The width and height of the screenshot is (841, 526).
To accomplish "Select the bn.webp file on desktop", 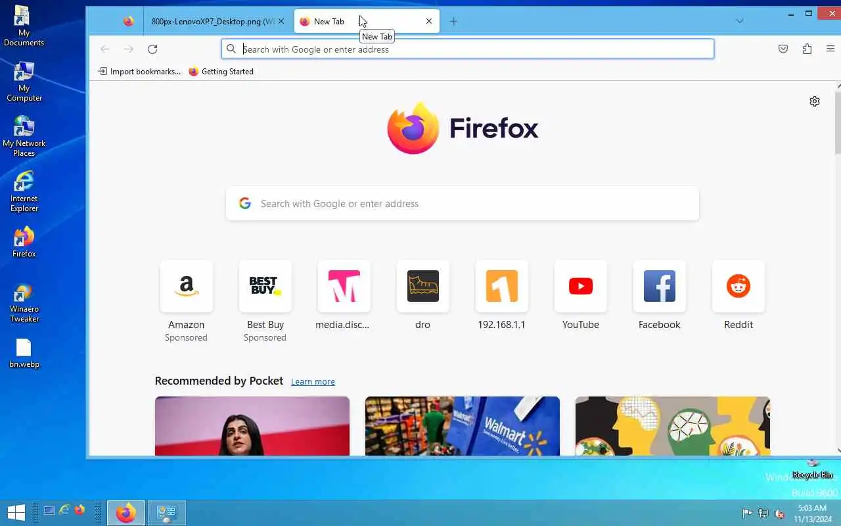I will pyautogui.click(x=24, y=353).
